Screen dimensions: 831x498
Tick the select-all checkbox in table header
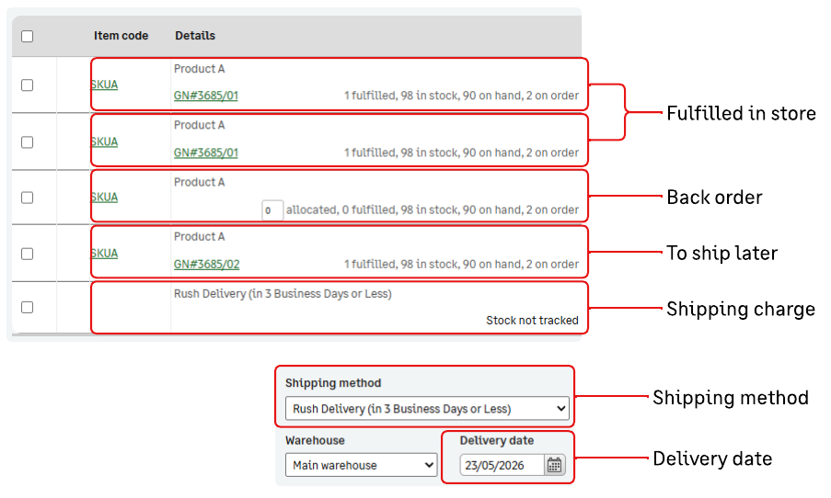(x=27, y=36)
